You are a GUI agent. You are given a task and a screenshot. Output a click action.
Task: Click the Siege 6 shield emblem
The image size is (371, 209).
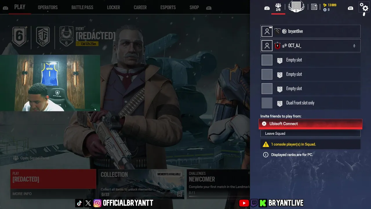(19, 36)
